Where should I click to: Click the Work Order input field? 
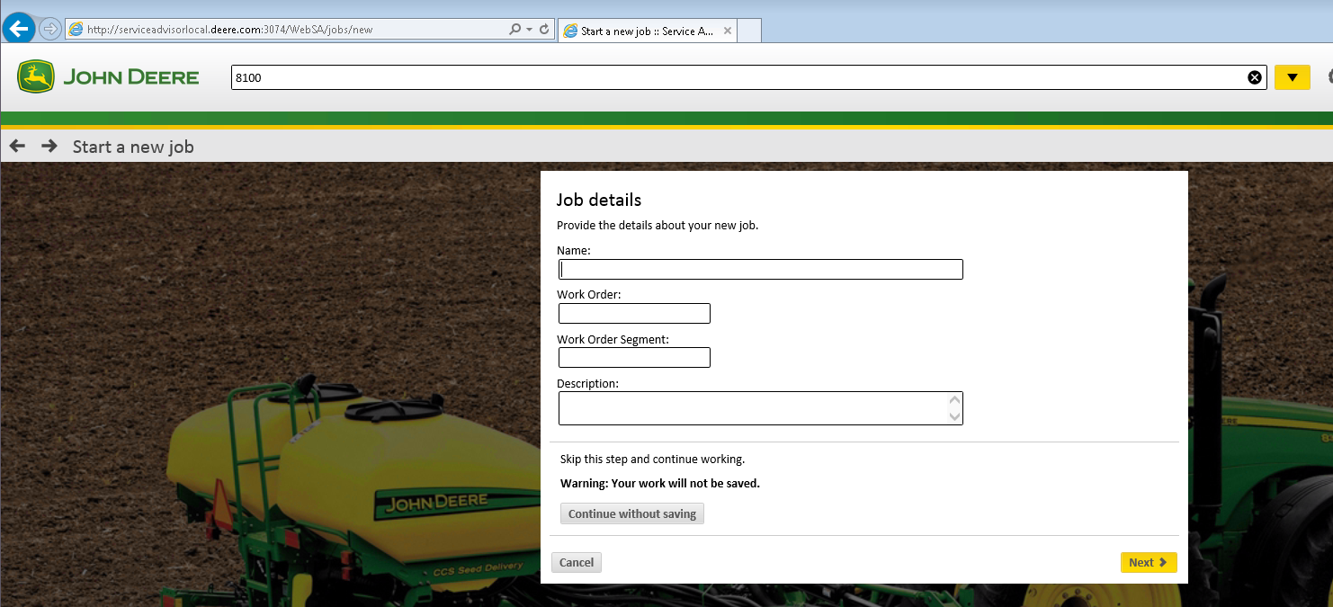click(634, 313)
